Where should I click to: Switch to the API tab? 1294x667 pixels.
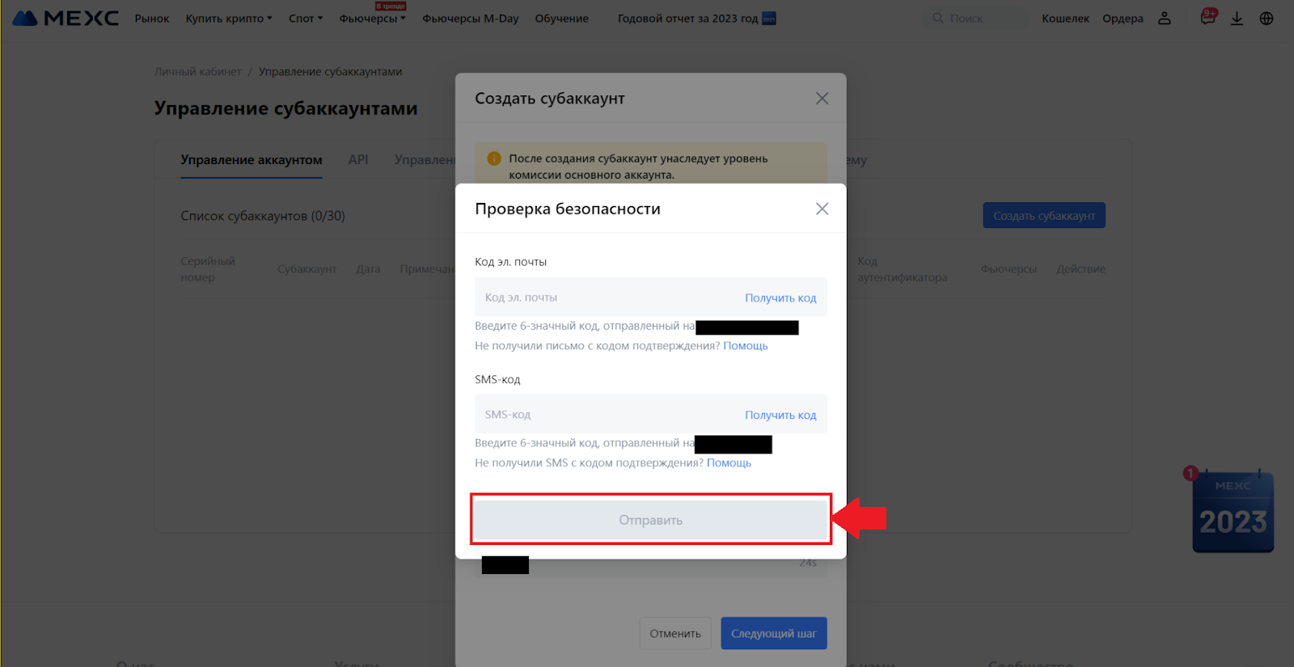[358, 160]
